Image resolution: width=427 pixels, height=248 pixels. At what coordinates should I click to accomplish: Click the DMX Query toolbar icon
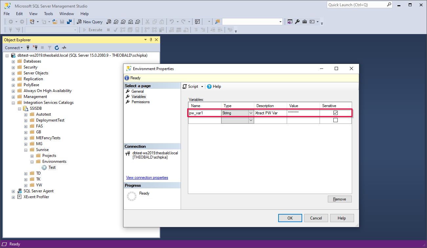123,22
